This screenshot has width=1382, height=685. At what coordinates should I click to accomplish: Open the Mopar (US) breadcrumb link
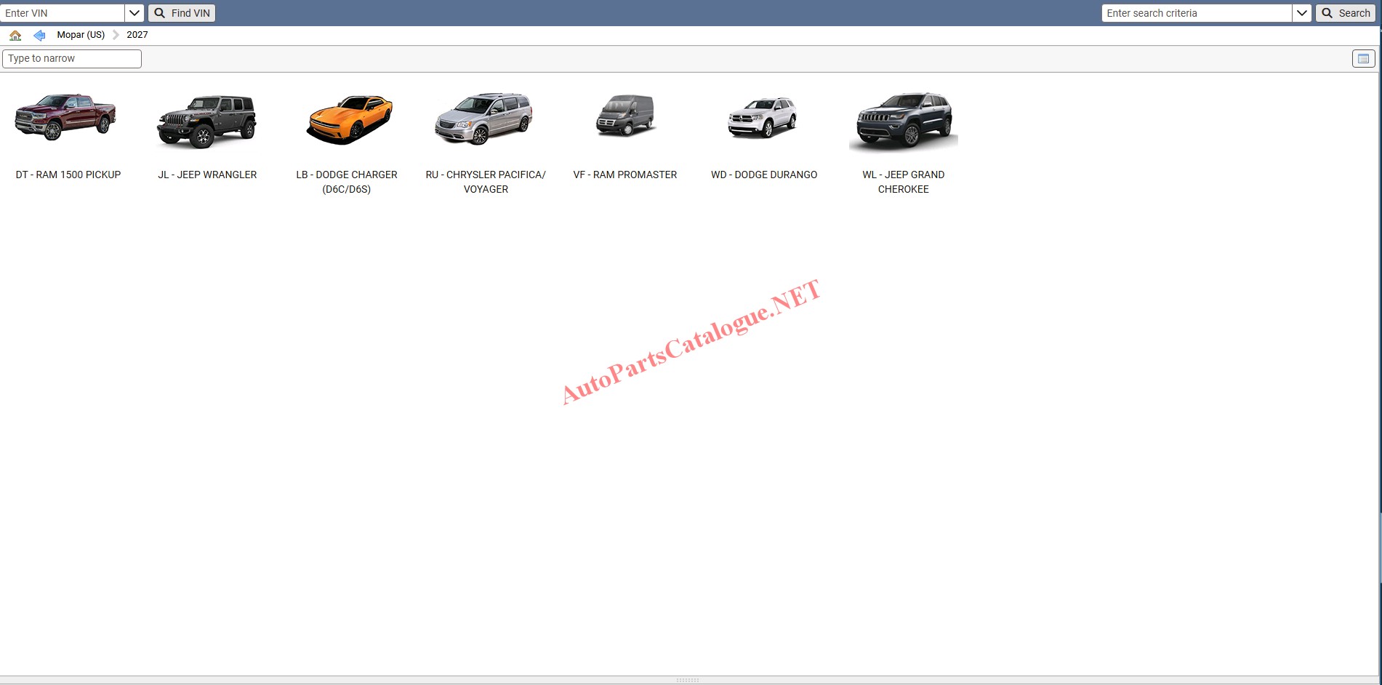coord(81,35)
